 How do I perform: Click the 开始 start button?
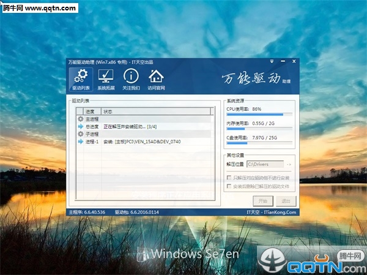pyautogui.click(x=263, y=201)
